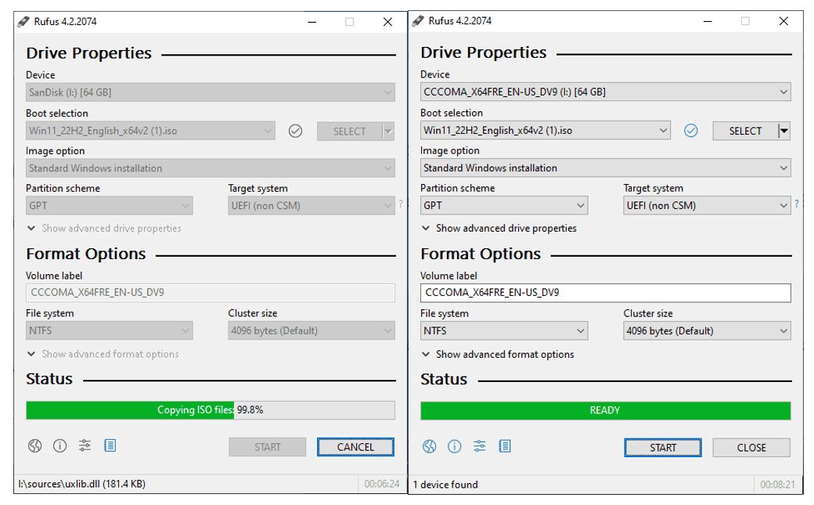
Task: Open disabled UEFI target dropdown in left window
Action: click(312, 206)
